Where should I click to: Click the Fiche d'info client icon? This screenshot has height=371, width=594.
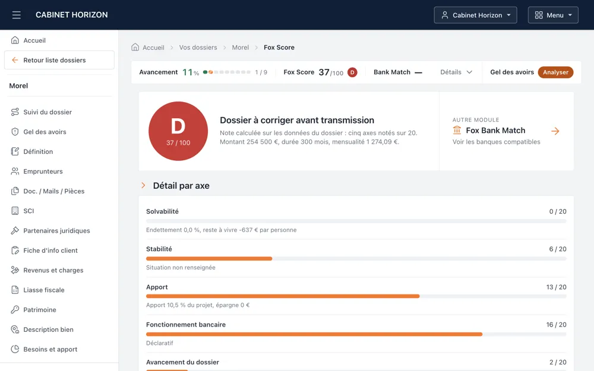15,250
